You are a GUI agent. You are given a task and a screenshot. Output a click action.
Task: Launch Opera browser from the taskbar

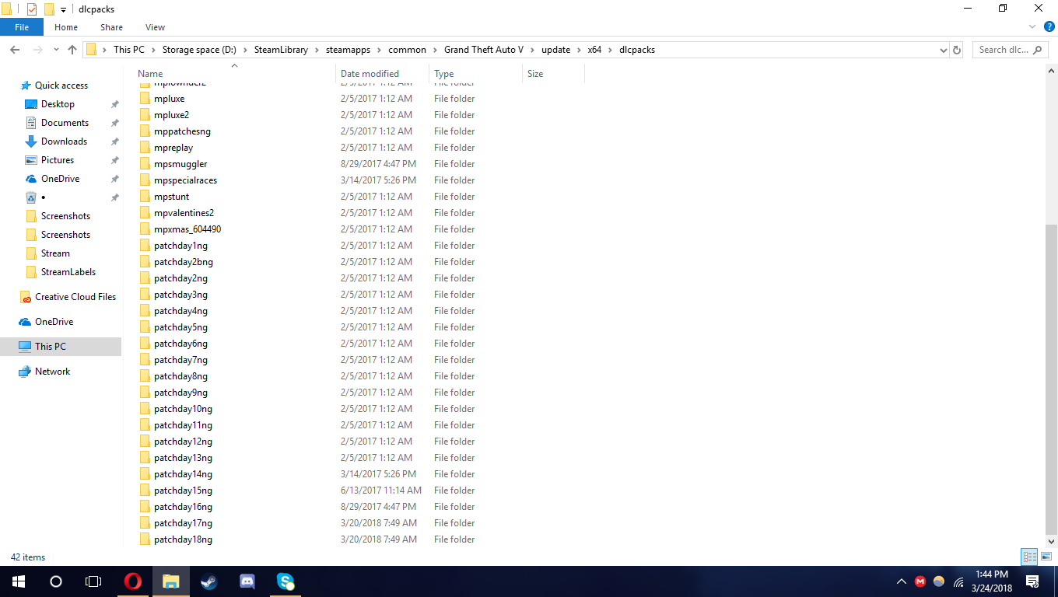pos(133,581)
